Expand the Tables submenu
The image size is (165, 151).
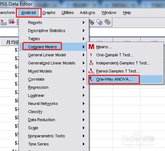[x=54, y=39]
